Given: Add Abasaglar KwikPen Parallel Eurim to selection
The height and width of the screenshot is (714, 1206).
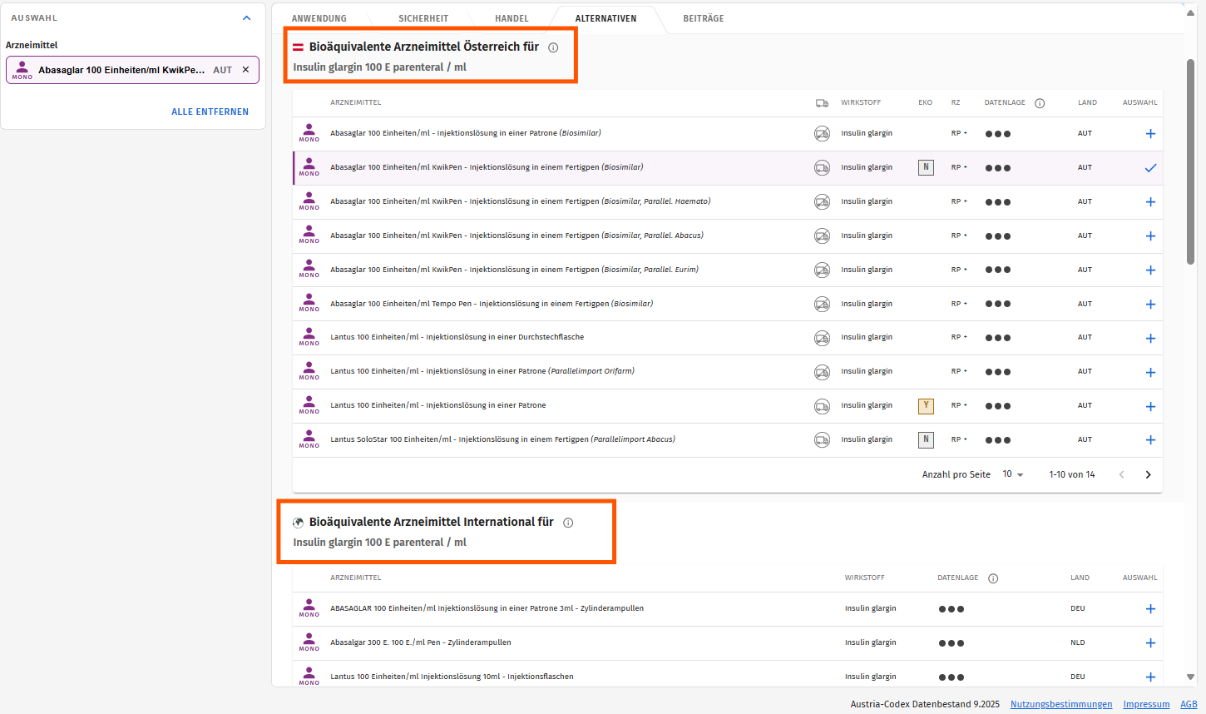Looking at the screenshot, I should coord(1150,270).
